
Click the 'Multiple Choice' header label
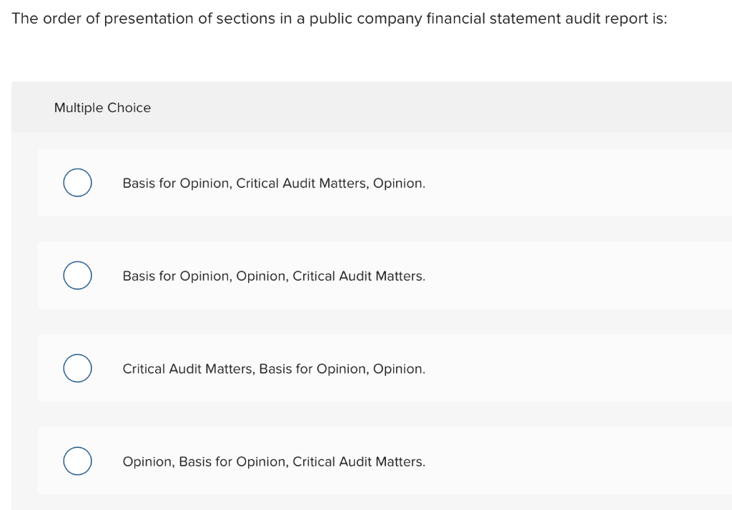point(102,107)
